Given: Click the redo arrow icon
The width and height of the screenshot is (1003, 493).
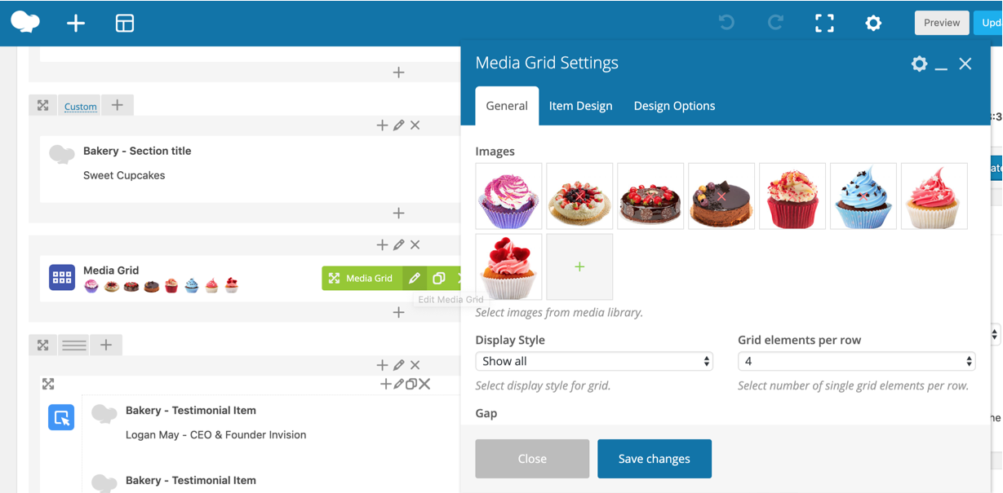Looking at the screenshot, I should click(x=775, y=24).
